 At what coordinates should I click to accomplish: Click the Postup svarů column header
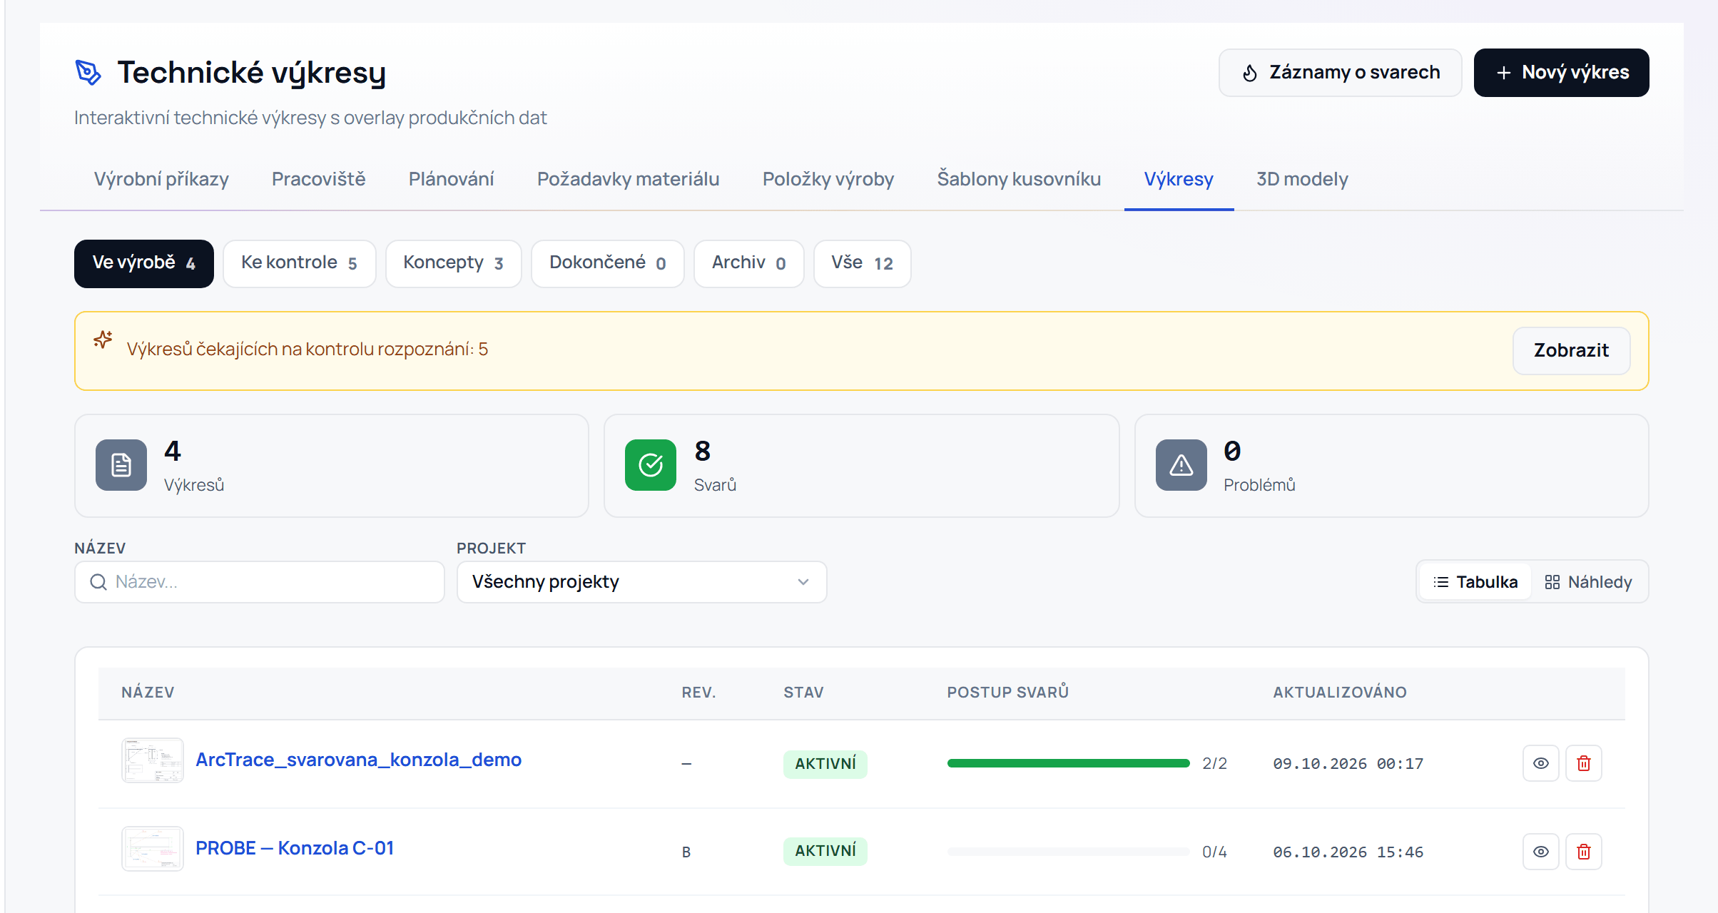[x=1007, y=692]
